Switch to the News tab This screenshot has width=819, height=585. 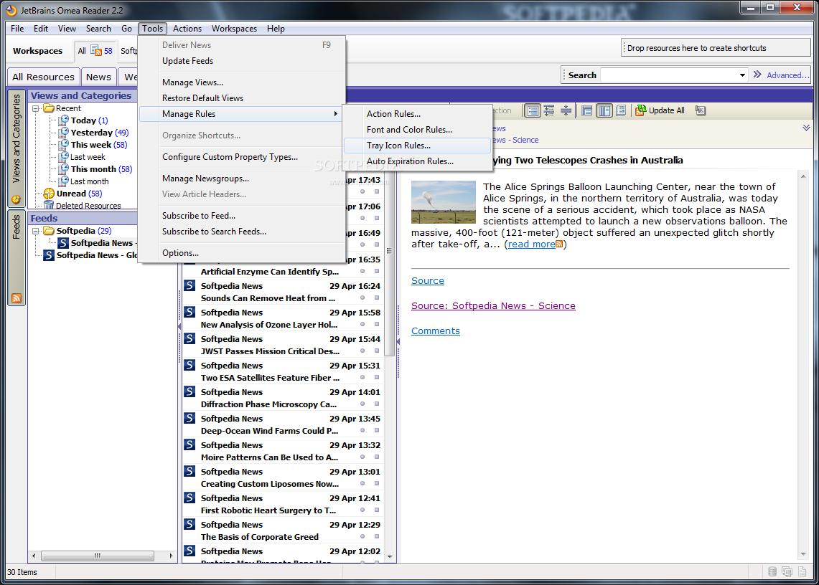[x=98, y=77]
